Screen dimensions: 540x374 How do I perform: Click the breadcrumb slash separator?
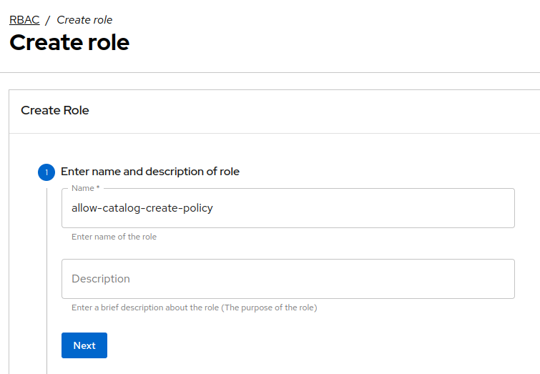coord(48,20)
